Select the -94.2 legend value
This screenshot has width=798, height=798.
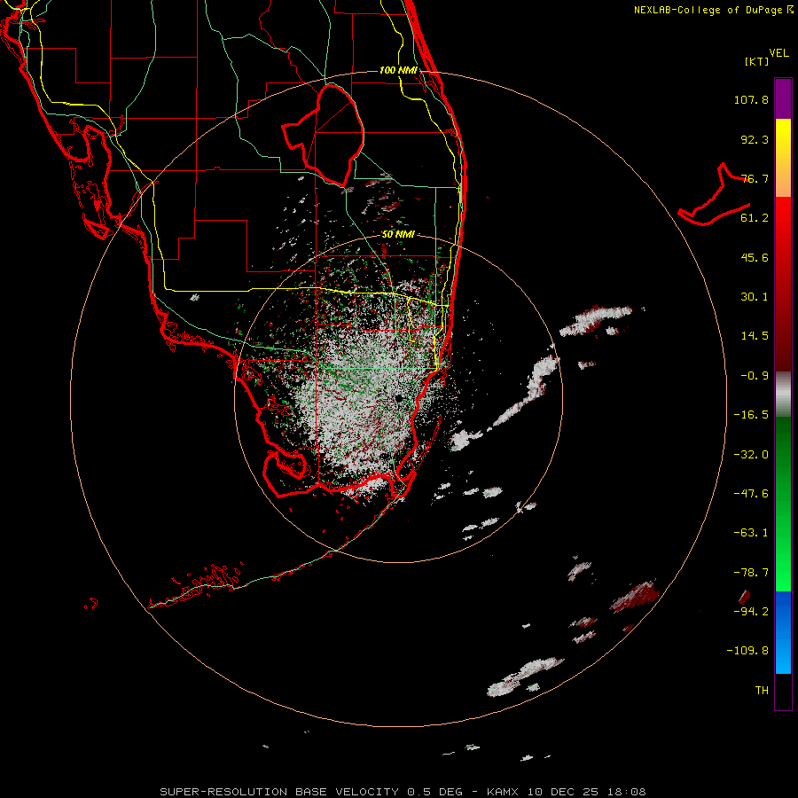tap(751, 611)
